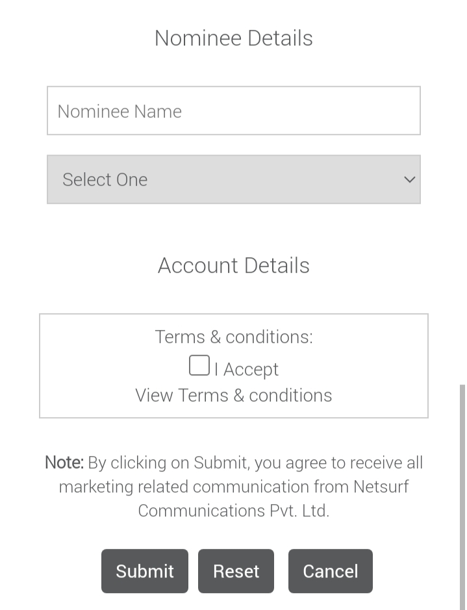
Task: Click 'Communications Pvt. Ltd.' text line
Action: pyautogui.click(x=233, y=511)
